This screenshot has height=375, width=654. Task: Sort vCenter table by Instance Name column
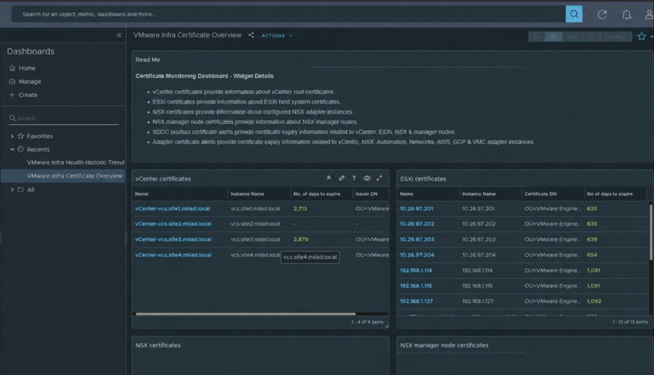click(247, 194)
